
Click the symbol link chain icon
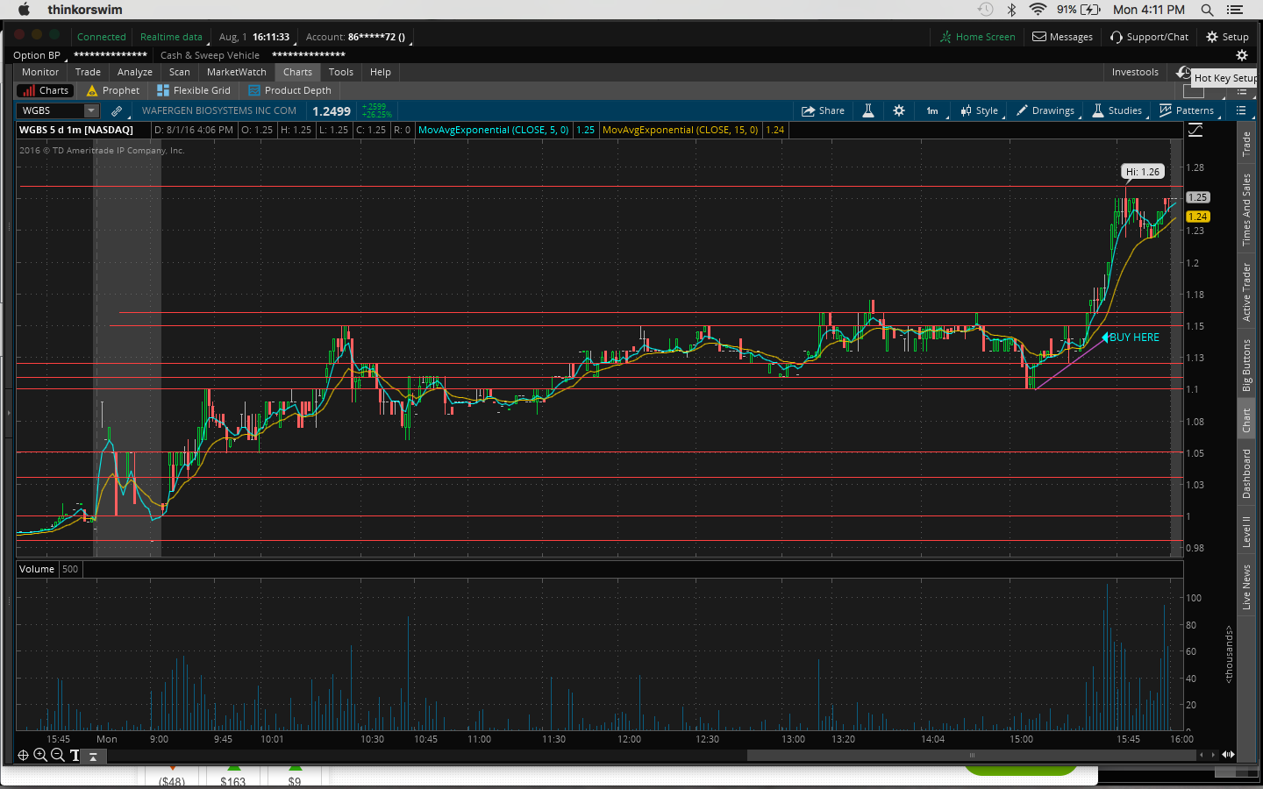coord(117,110)
